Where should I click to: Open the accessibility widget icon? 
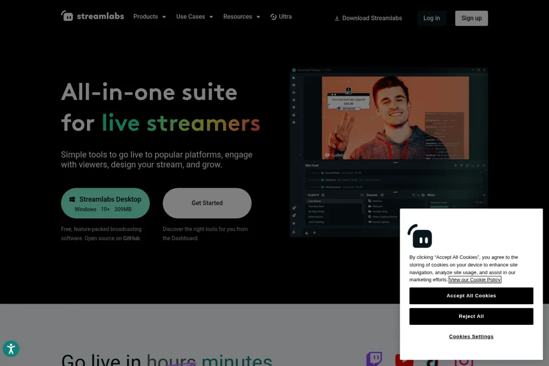(x=11, y=349)
